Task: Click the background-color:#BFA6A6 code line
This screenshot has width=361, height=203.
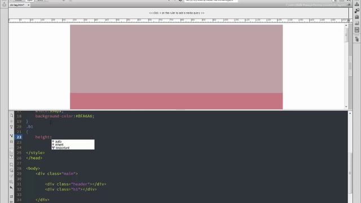Action: click(x=65, y=116)
